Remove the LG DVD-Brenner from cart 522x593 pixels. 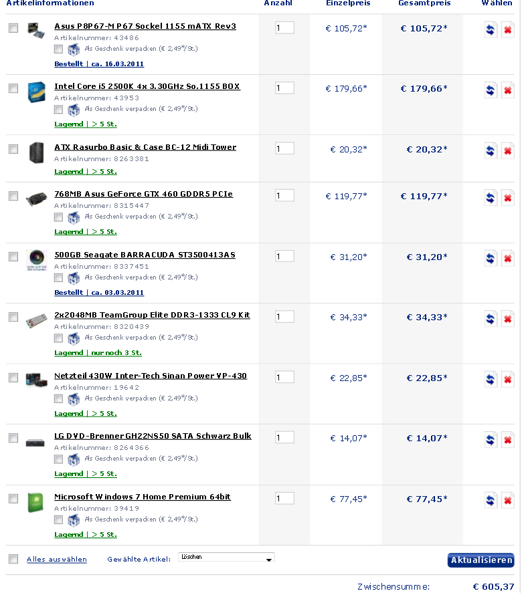point(508,439)
